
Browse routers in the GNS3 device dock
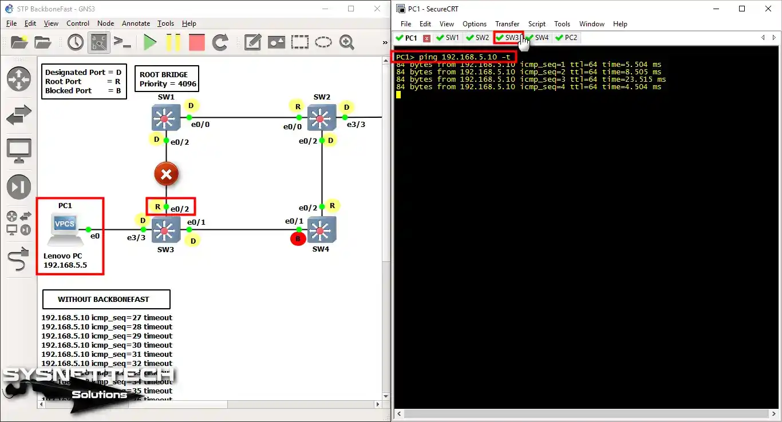(19, 79)
